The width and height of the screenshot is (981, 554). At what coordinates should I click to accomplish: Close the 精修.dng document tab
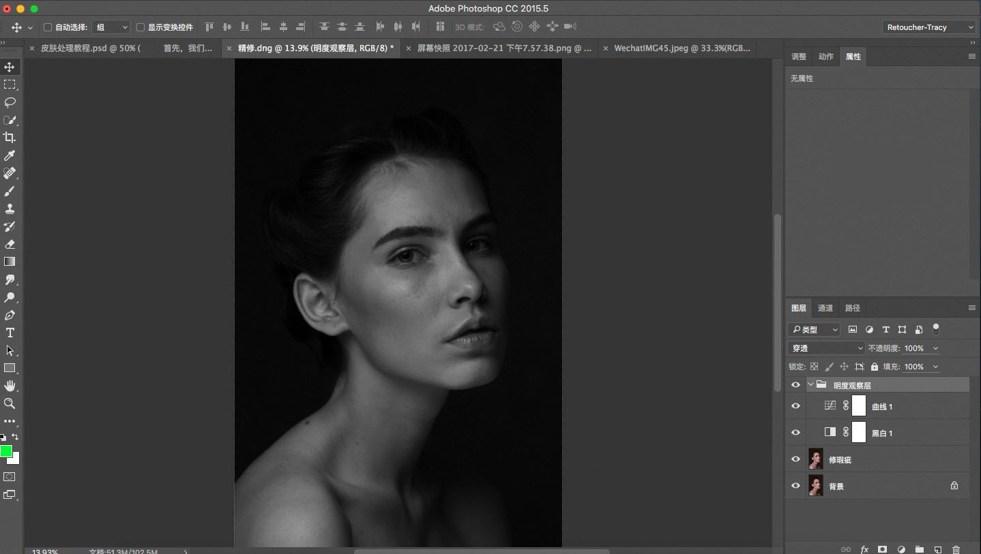(x=230, y=48)
